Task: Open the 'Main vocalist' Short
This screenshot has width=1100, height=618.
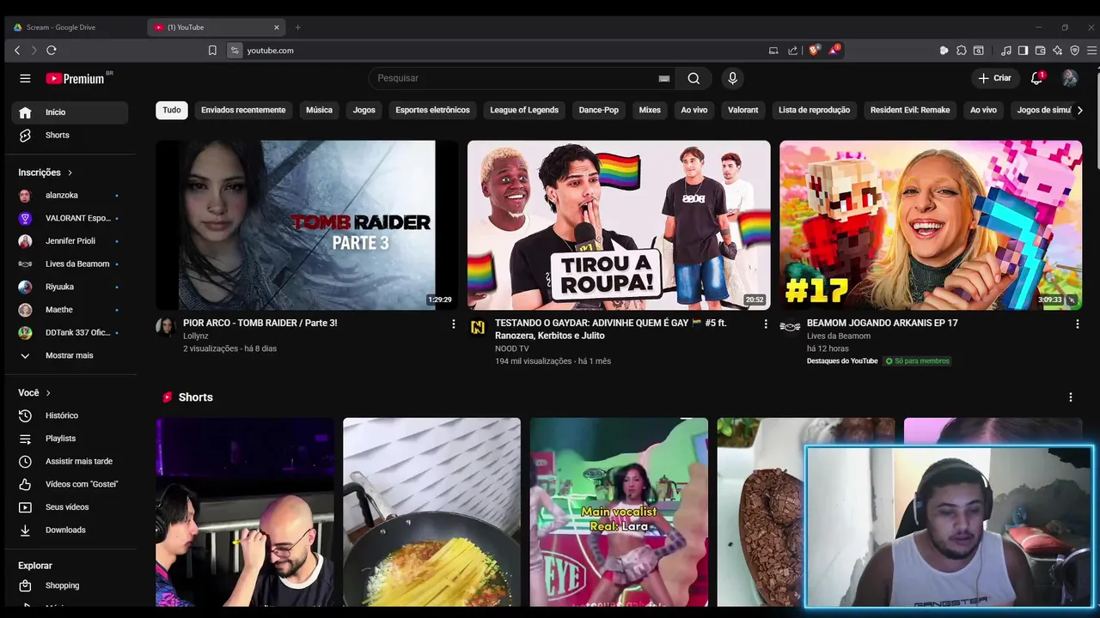Action: (x=619, y=512)
